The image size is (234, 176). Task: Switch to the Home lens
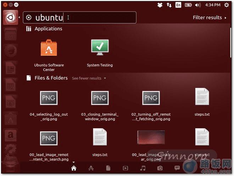(74, 168)
